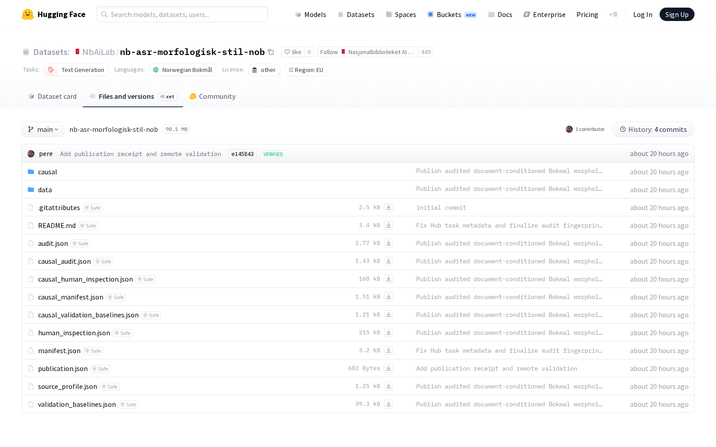Download publication.json via its icon

coord(388,368)
